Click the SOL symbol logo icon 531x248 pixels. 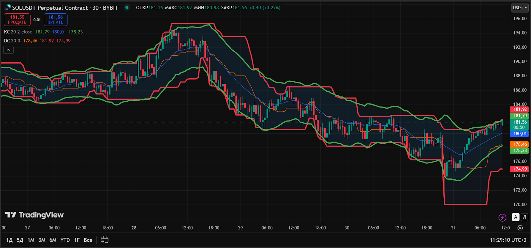(8, 7)
